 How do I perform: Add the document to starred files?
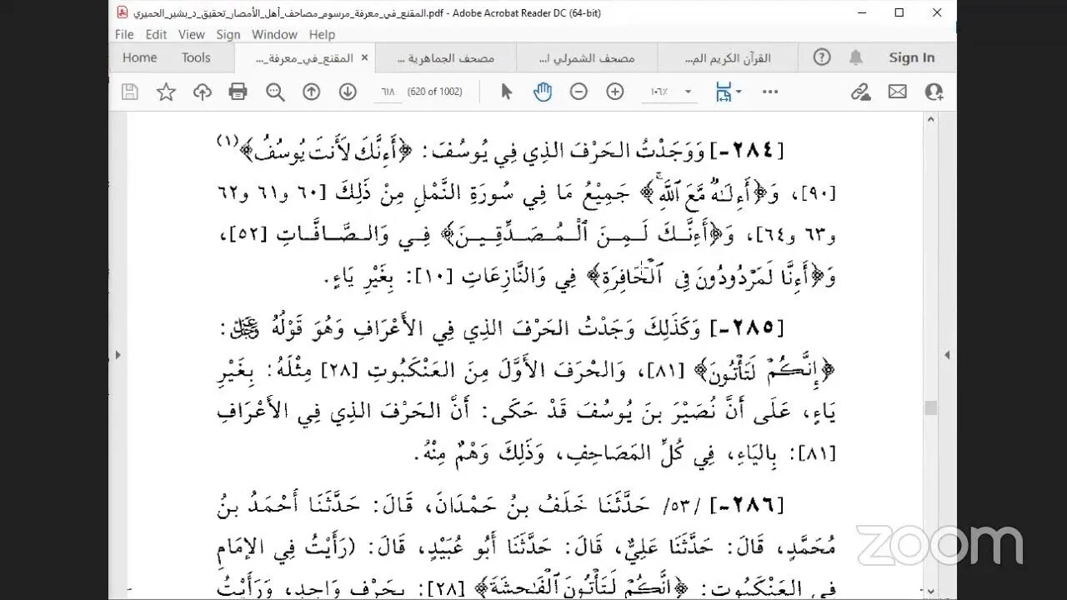coord(166,92)
